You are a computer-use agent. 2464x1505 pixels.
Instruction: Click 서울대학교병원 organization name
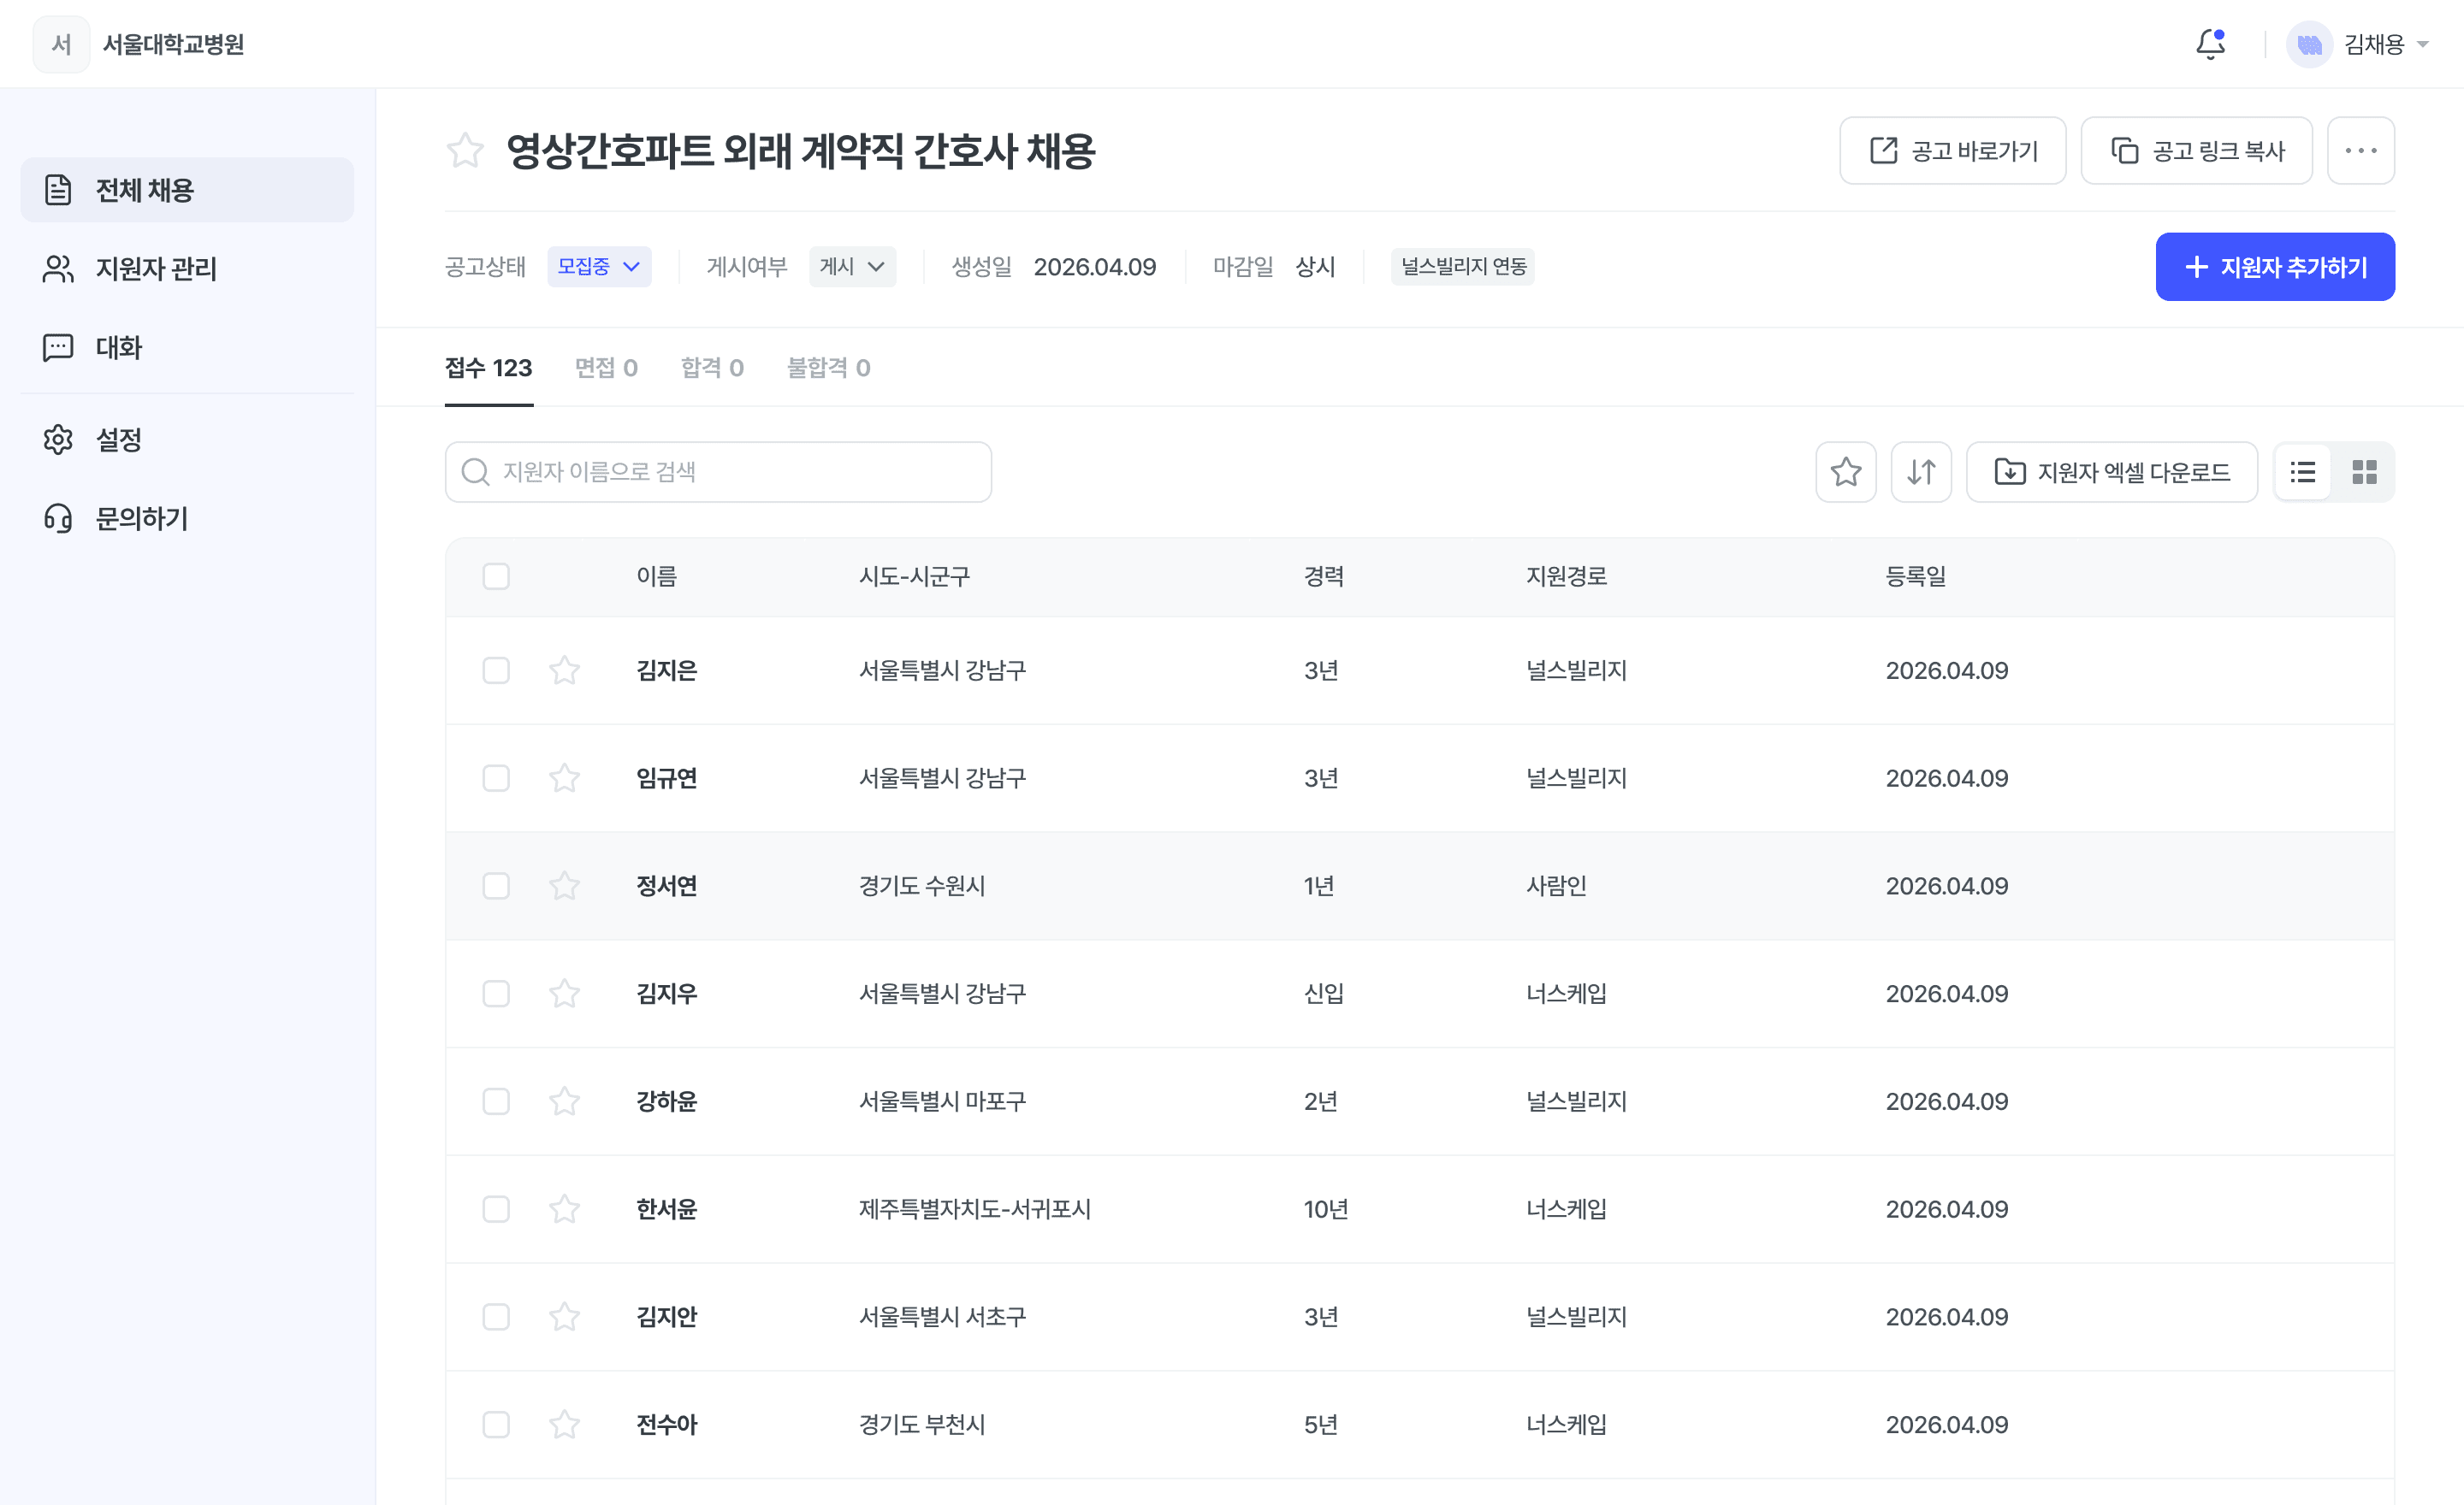[x=173, y=44]
